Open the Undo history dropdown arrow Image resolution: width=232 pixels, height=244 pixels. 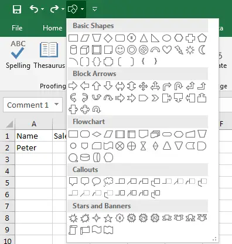point(43,9)
